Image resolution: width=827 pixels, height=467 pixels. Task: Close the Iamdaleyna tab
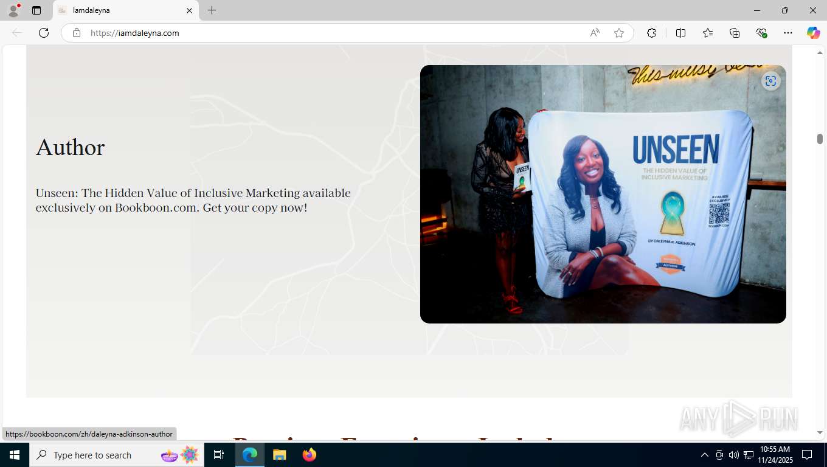pos(189,10)
